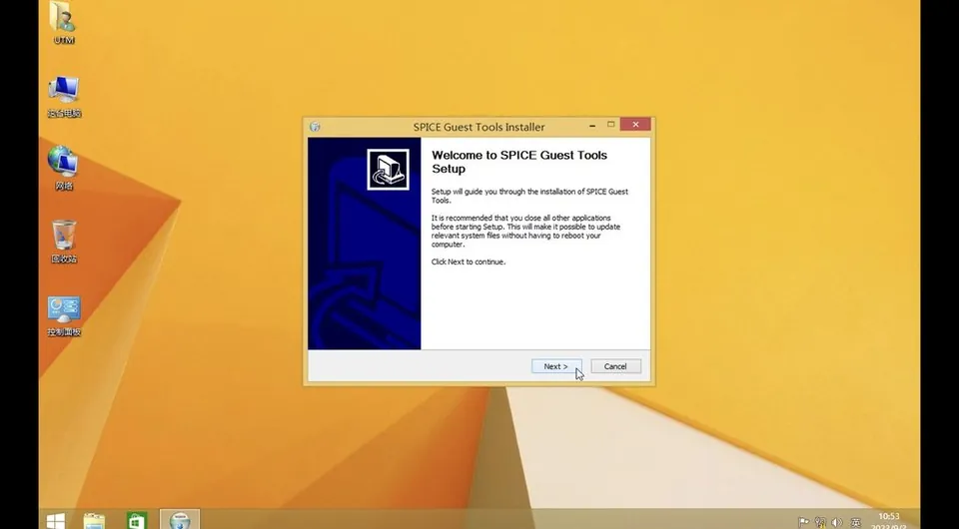Viewport: 959px width, 529px height.
Task: Minimize the SPICE Guest Tools Installer window
Action: [592, 125]
